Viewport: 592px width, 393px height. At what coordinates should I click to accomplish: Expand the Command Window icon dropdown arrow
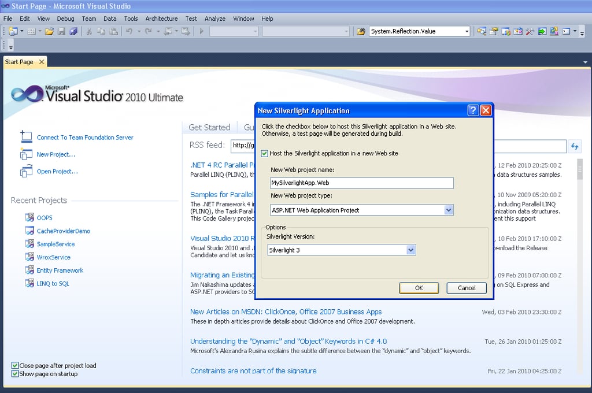tap(575, 31)
